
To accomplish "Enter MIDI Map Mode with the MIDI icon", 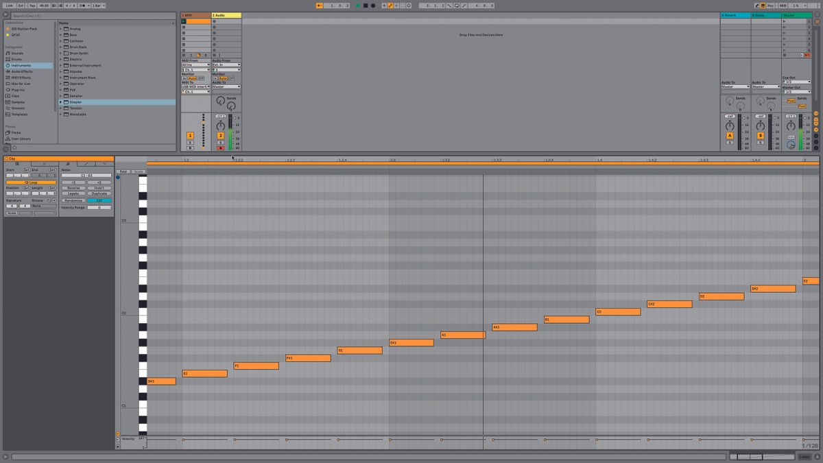I will click(783, 4).
